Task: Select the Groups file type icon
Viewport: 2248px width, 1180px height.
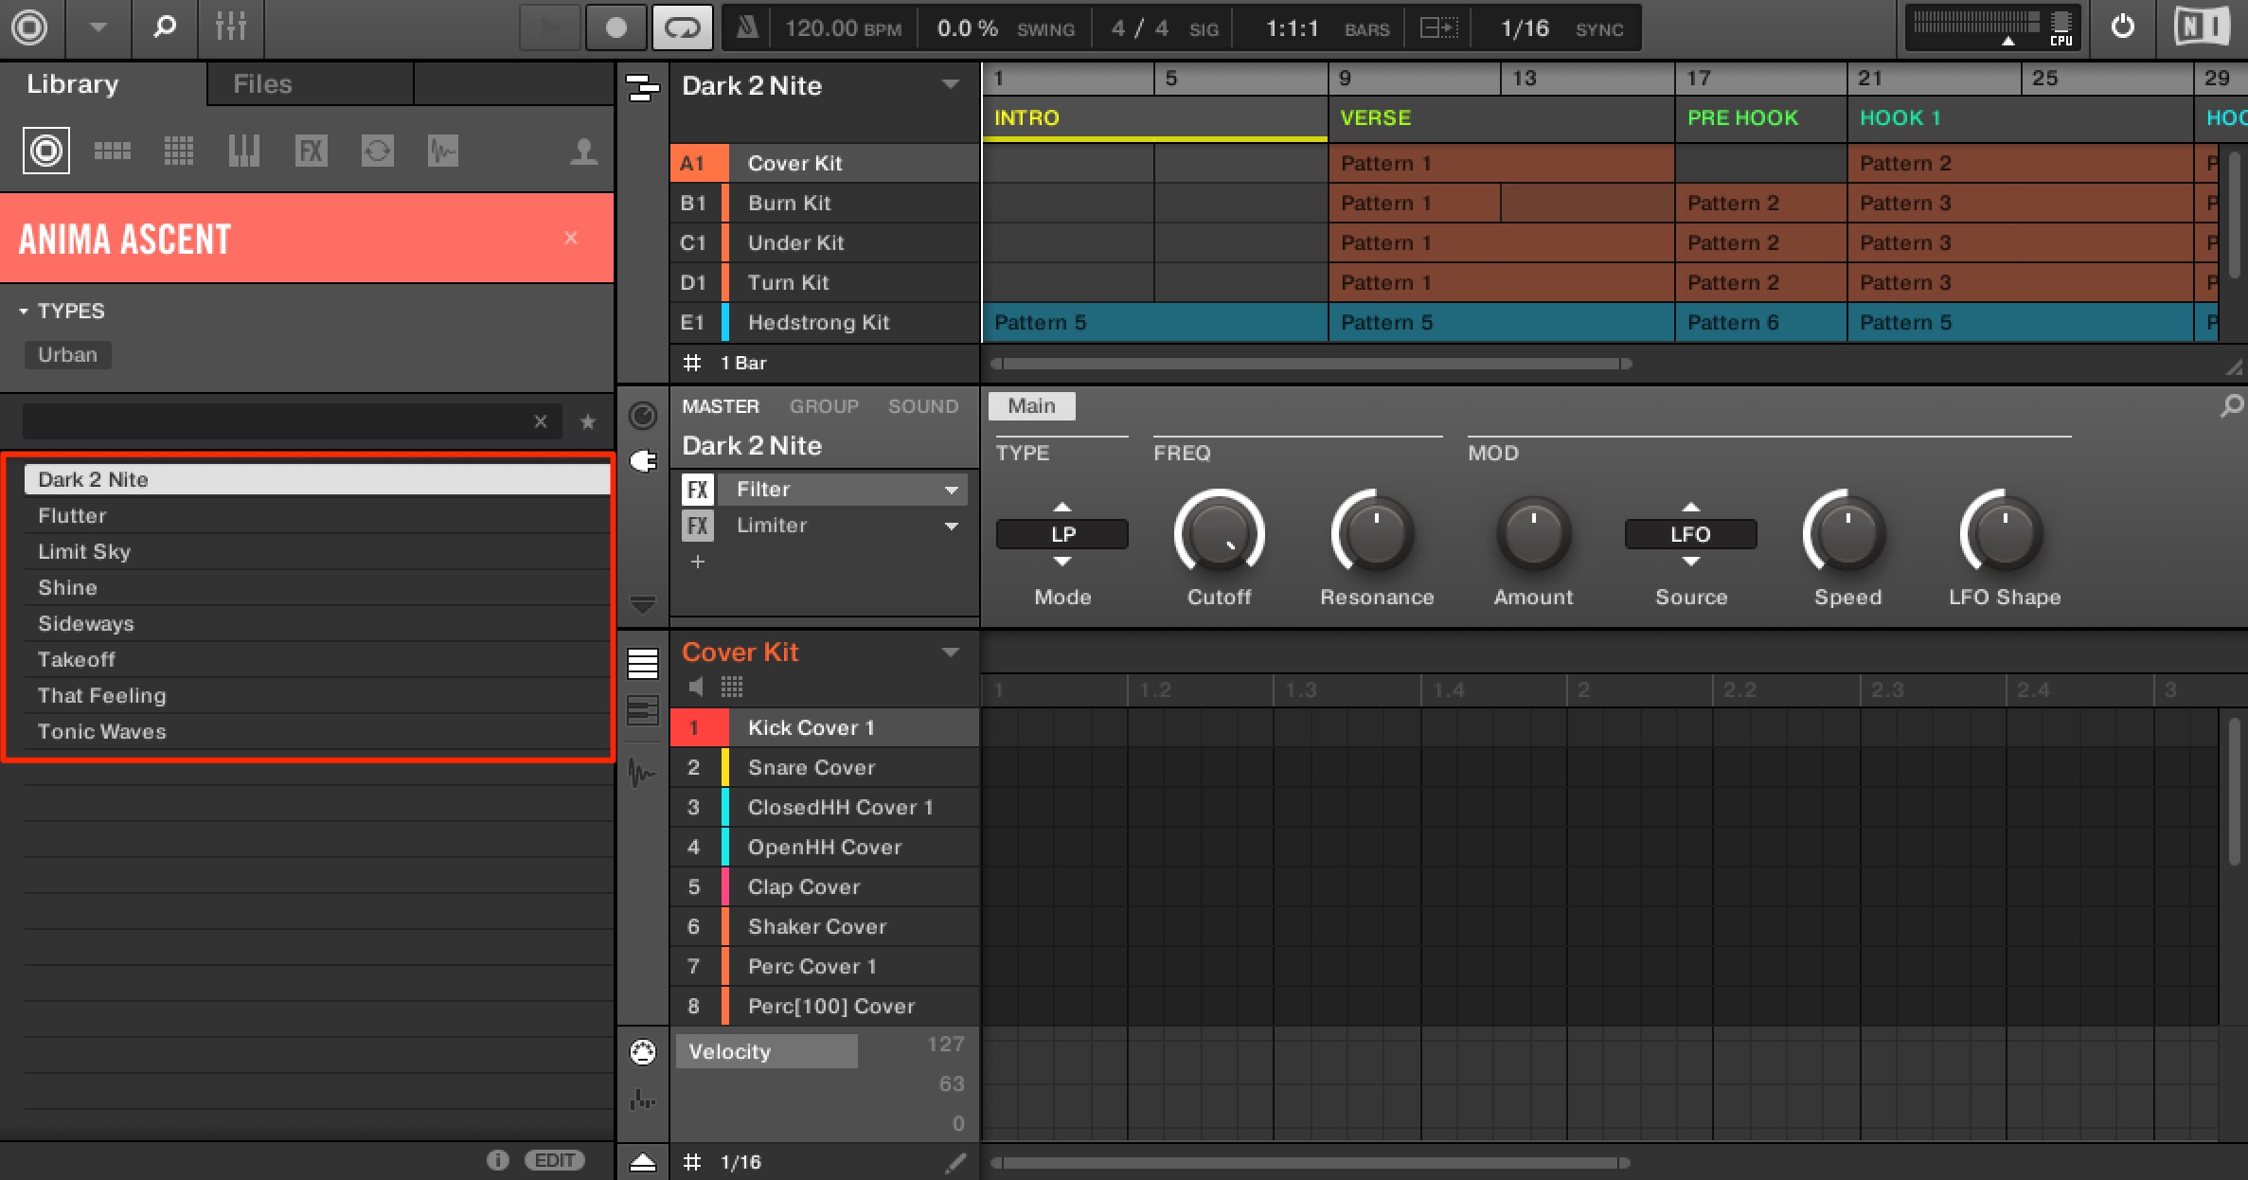Action: coord(113,151)
